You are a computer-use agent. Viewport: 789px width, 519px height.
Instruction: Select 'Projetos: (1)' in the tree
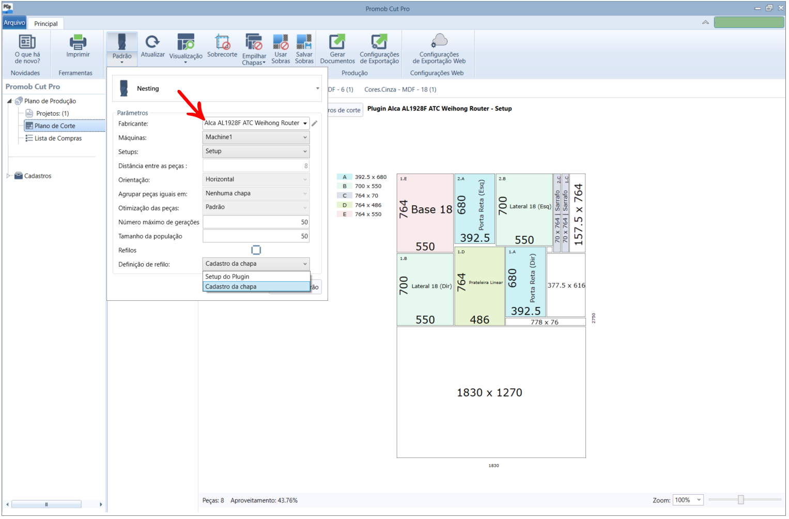click(52, 114)
